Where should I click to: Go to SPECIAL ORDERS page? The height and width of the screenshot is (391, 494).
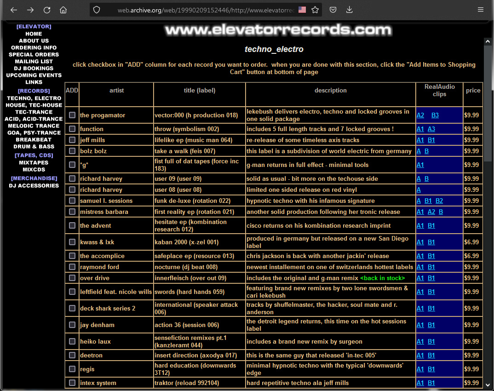pos(34,54)
